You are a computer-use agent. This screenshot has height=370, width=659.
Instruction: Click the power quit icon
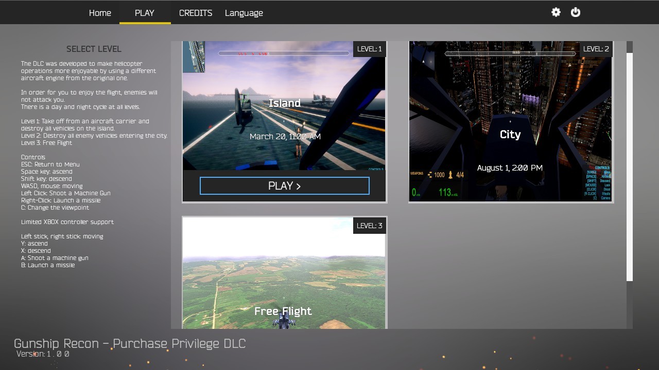pyautogui.click(x=576, y=12)
